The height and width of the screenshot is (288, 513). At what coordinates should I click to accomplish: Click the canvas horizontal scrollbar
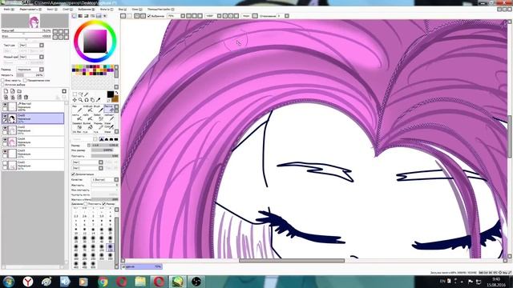click(292, 261)
